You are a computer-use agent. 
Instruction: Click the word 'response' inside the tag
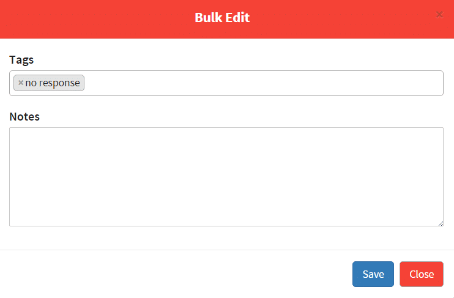(x=59, y=83)
